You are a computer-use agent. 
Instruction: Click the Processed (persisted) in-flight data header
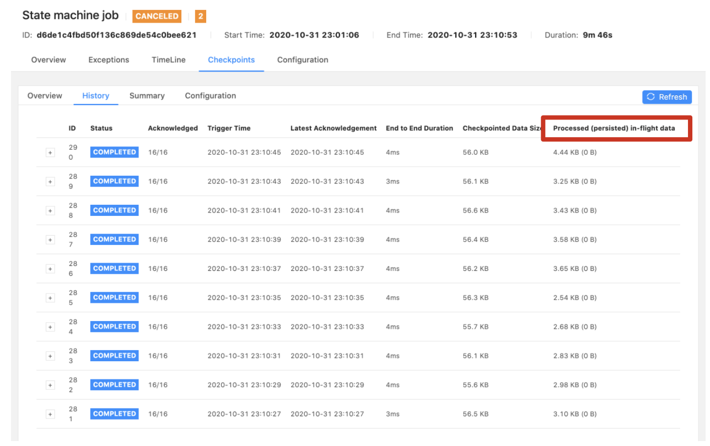pos(614,128)
